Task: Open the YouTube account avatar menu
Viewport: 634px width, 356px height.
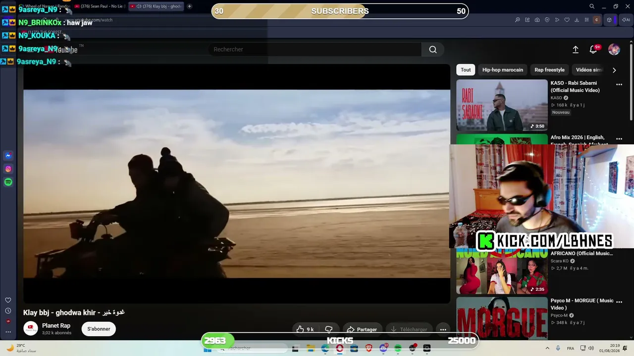Action: (x=614, y=49)
